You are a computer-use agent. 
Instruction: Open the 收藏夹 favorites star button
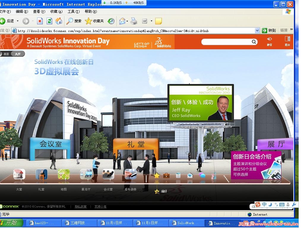pyautogui.click(x=94, y=21)
